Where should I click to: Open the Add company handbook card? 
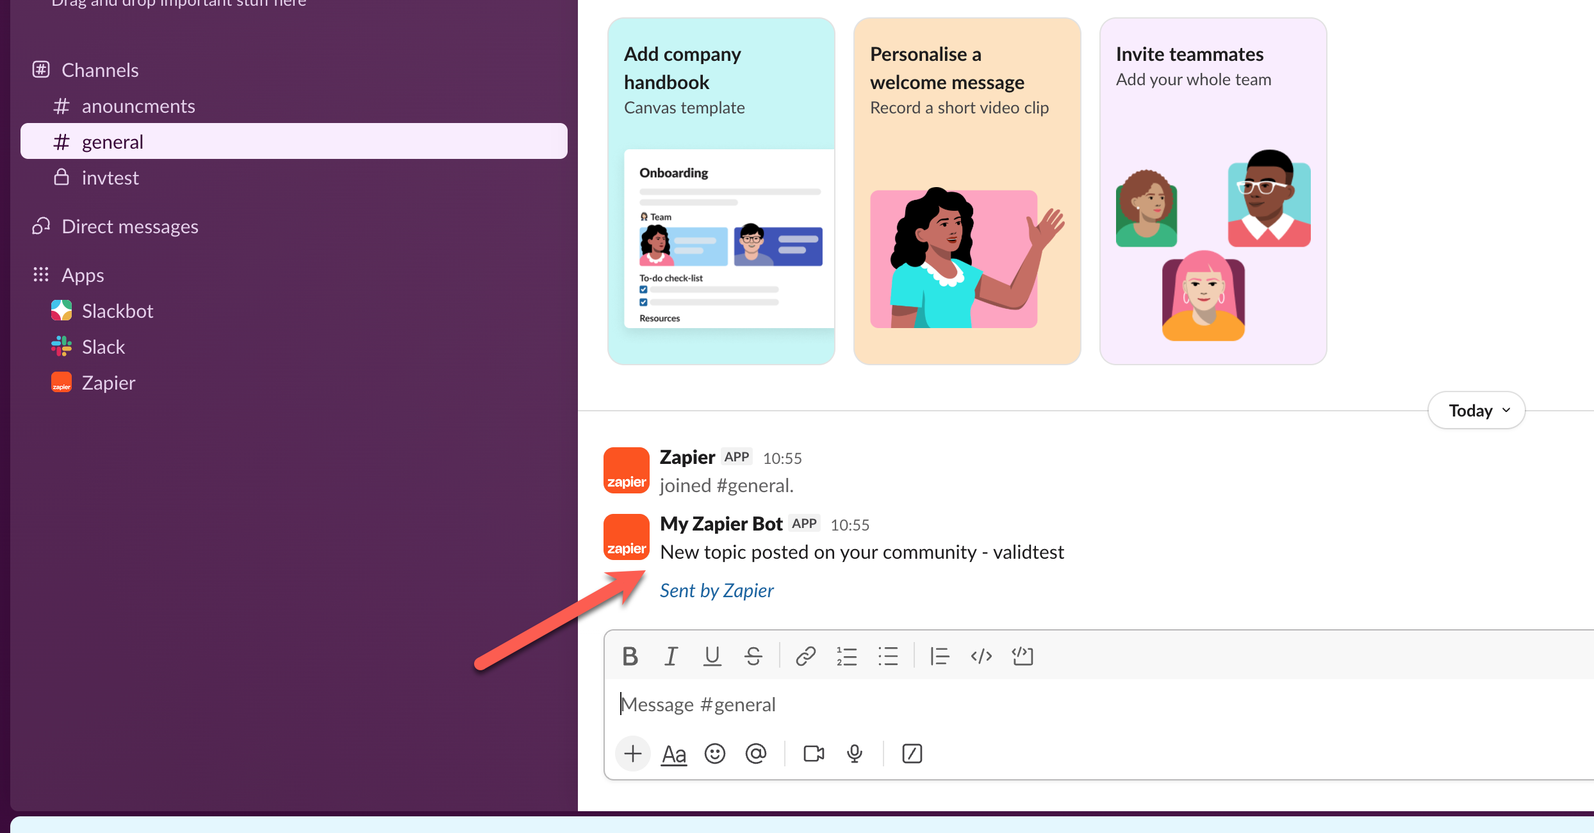(x=721, y=191)
